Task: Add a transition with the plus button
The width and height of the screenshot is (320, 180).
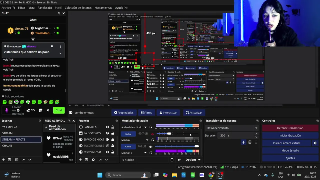Action: [243, 142]
